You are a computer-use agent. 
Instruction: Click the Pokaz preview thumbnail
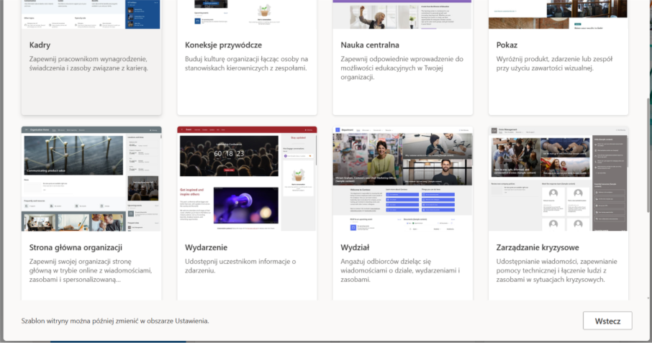pyautogui.click(x=558, y=14)
